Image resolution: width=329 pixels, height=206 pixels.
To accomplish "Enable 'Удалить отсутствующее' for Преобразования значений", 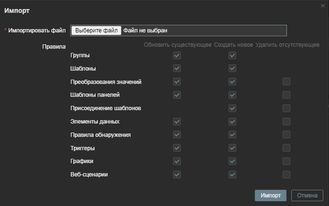I will (286, 82).
